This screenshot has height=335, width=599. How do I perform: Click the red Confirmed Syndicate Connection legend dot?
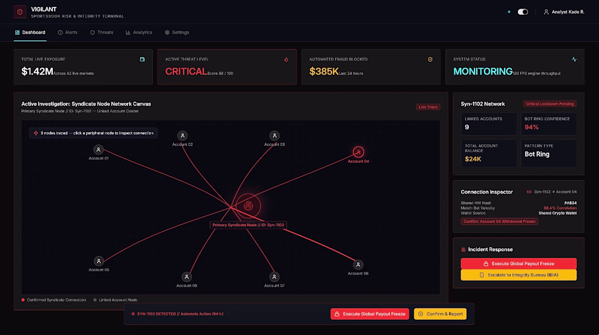pos(23,300)
